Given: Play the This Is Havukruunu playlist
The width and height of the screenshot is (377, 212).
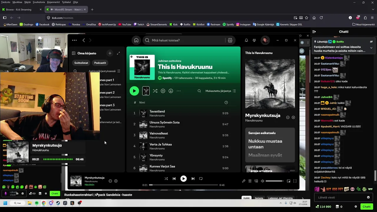Looking at the screenshot, I should (x=134, y=91).
